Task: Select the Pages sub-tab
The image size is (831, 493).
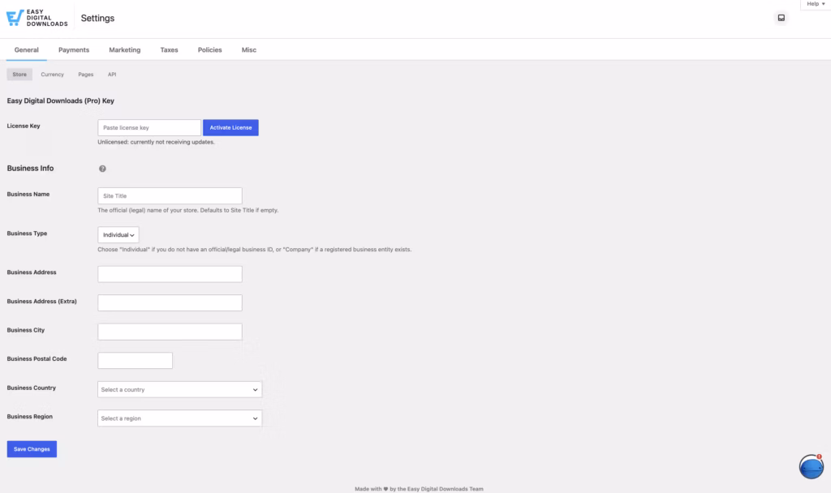Action: pyautogui.click(x=86, y=75)
